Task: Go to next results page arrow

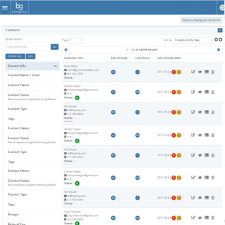Action: (x=218, y=50)
